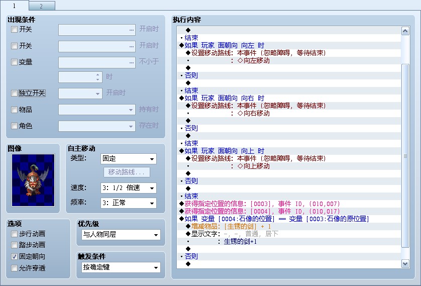421x286 pixels.
Task: Select 获得指定位置的信息 [0004] line
Action: [x=289, y=211]
